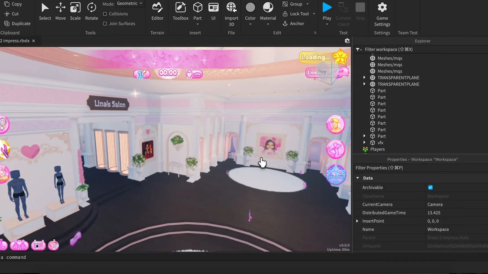Open the Material dropdown arrow

268,24
